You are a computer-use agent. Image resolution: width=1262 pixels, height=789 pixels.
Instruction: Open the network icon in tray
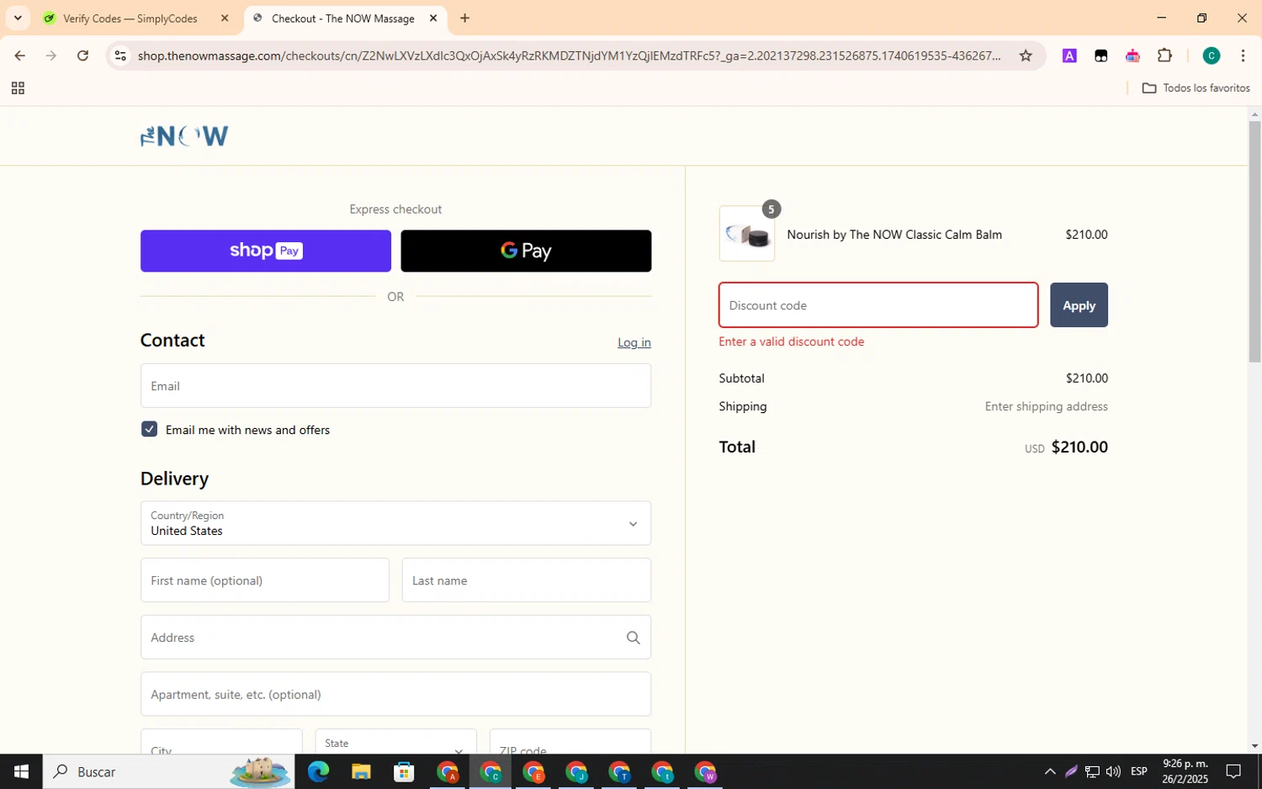click(1092, 771)
